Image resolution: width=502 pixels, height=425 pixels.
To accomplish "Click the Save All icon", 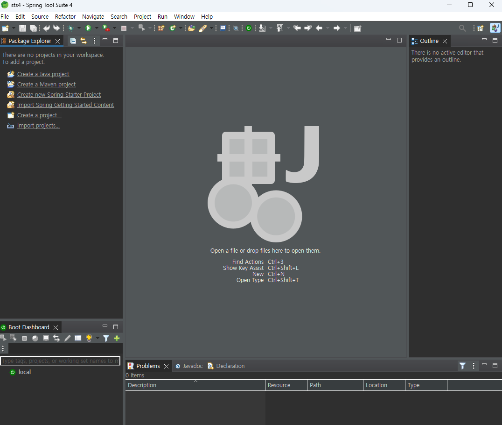I will [33, 28].
